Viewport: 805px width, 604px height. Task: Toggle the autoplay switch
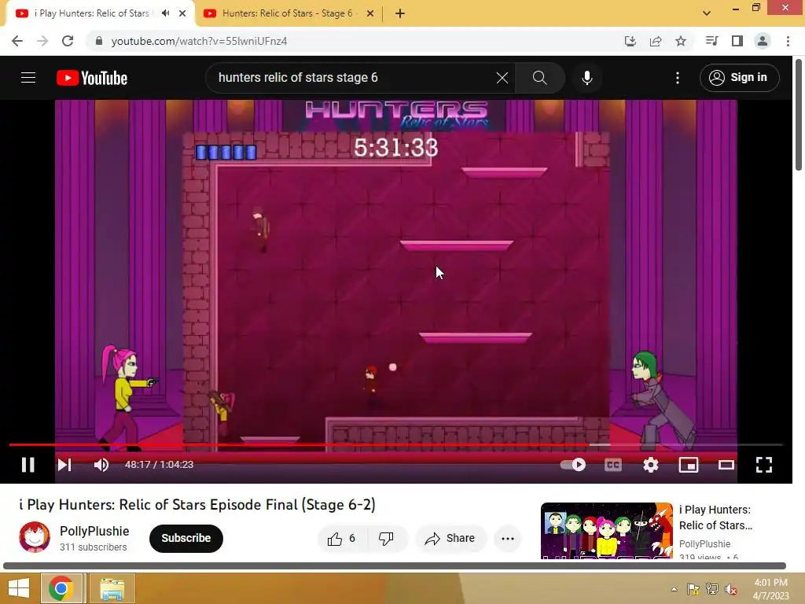pyautogui.click(x=573, y=465)
